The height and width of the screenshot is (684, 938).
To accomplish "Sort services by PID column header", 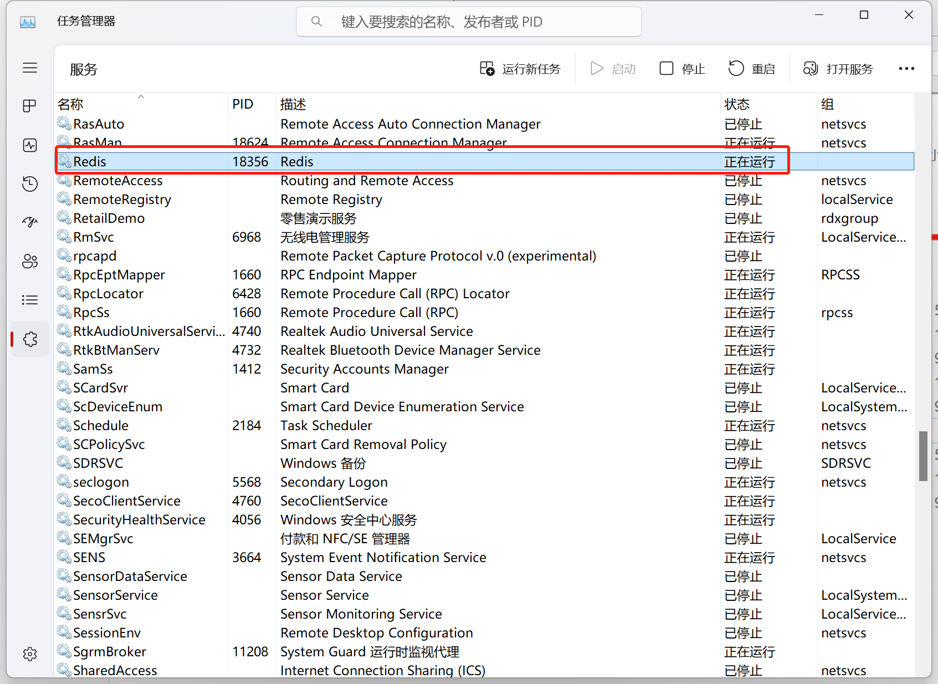I will click(253, 104).
